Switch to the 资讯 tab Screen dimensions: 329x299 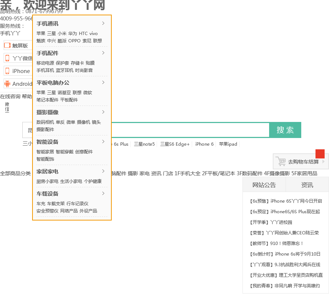(307, 185)
